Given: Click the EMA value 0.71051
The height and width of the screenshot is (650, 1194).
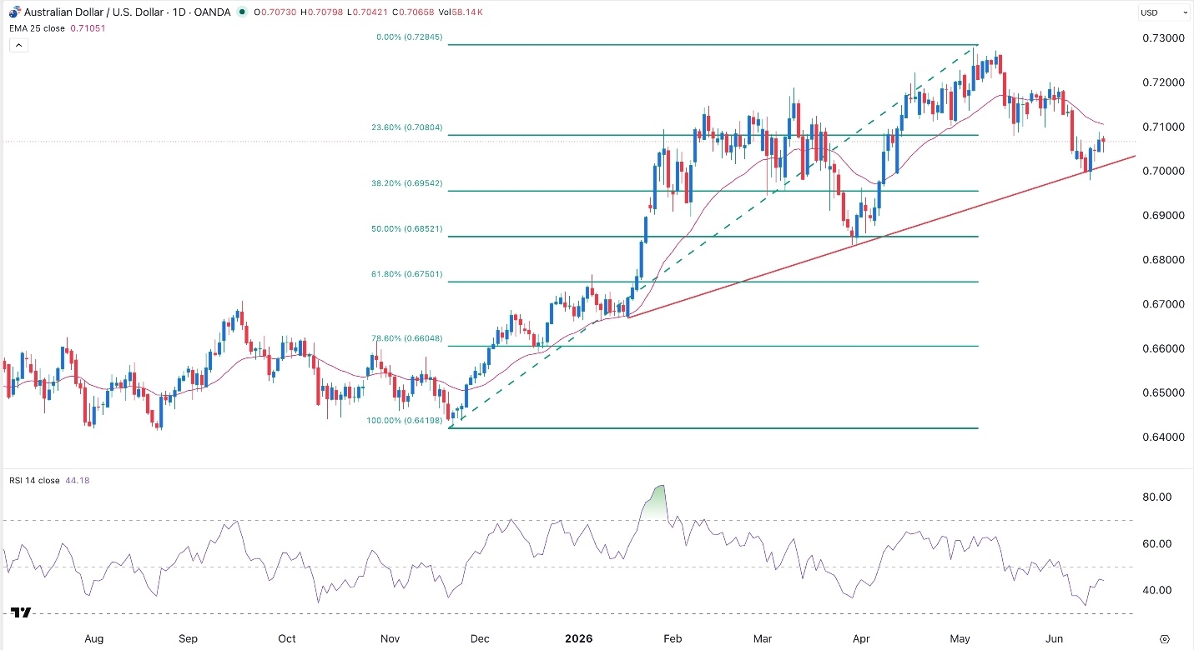Looking at the screenshot, I should point(87,27).
